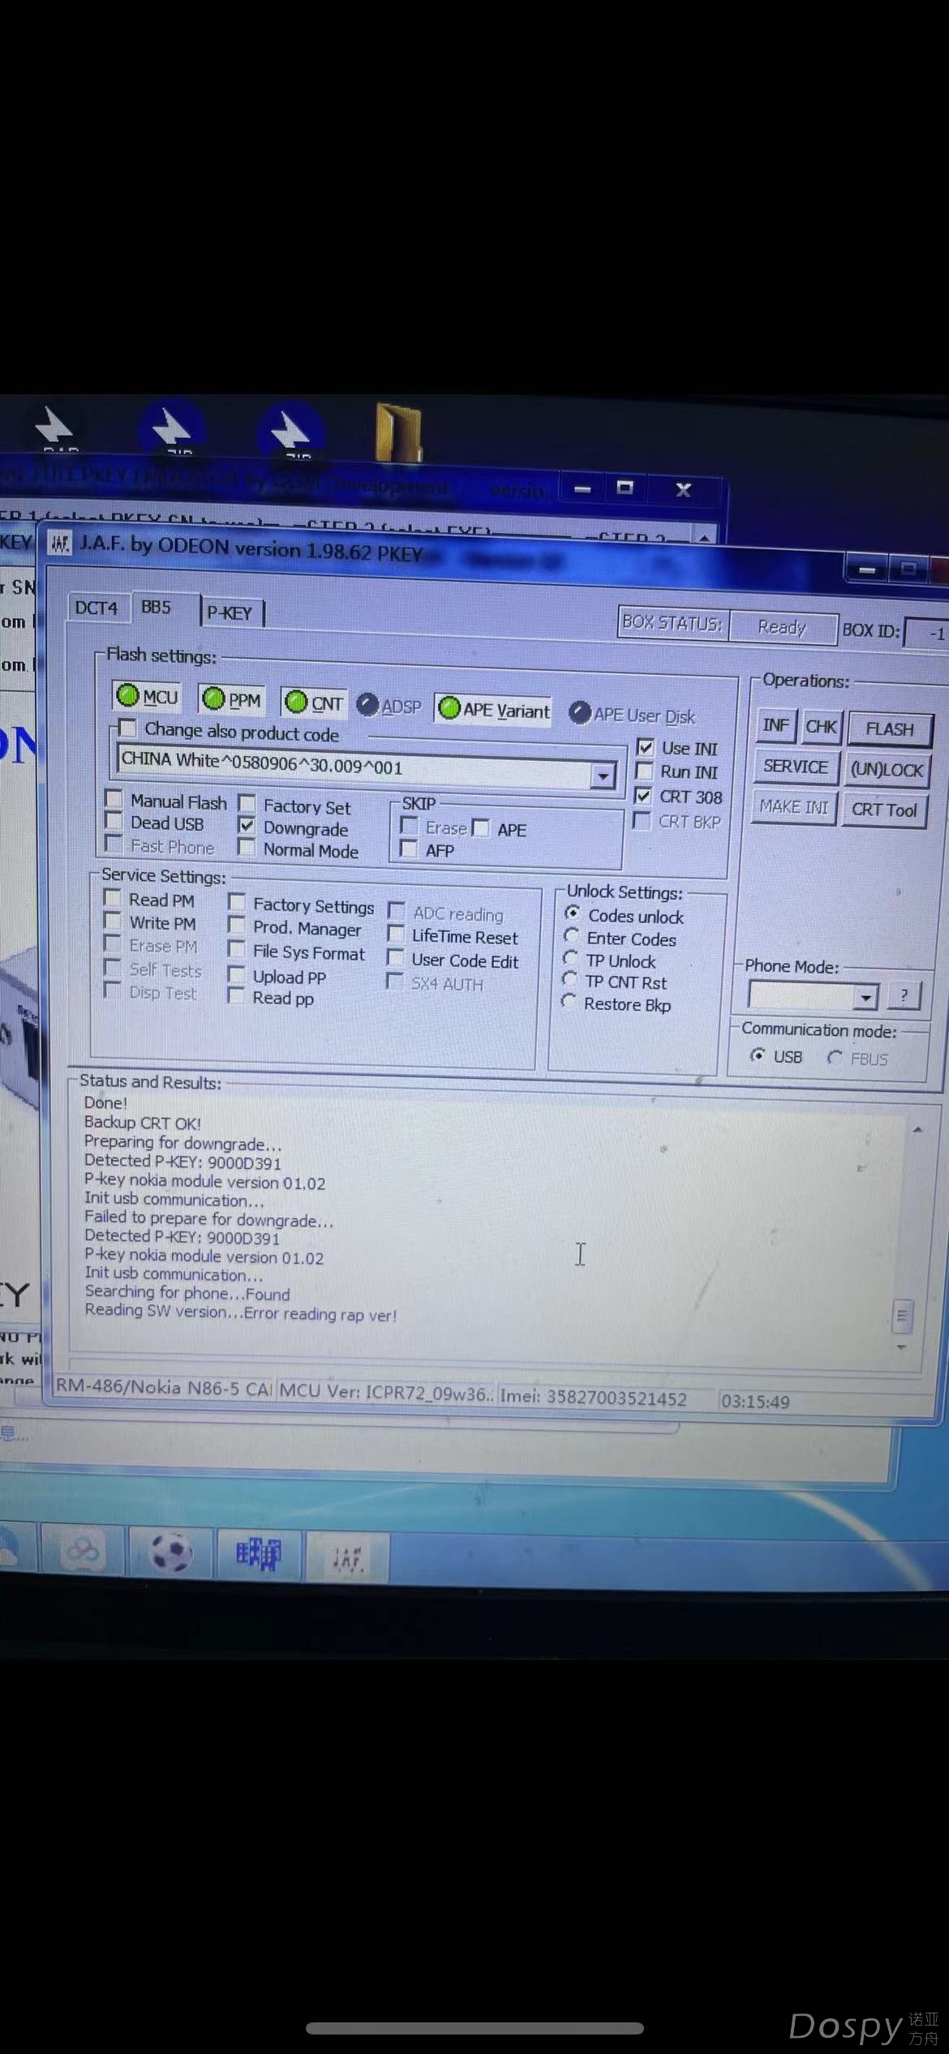Click the log scrollbar up arrow
Screen dimensions: 949x2054
(917, 1129)
